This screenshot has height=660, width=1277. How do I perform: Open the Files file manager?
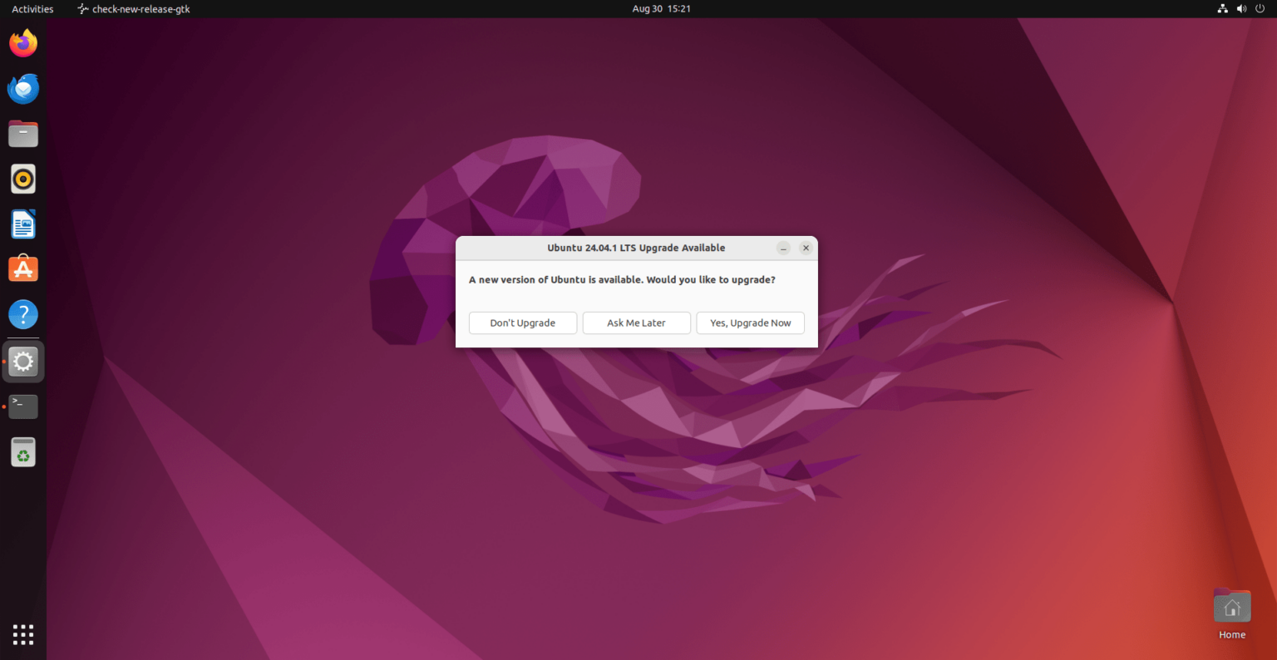click(22, 133)
